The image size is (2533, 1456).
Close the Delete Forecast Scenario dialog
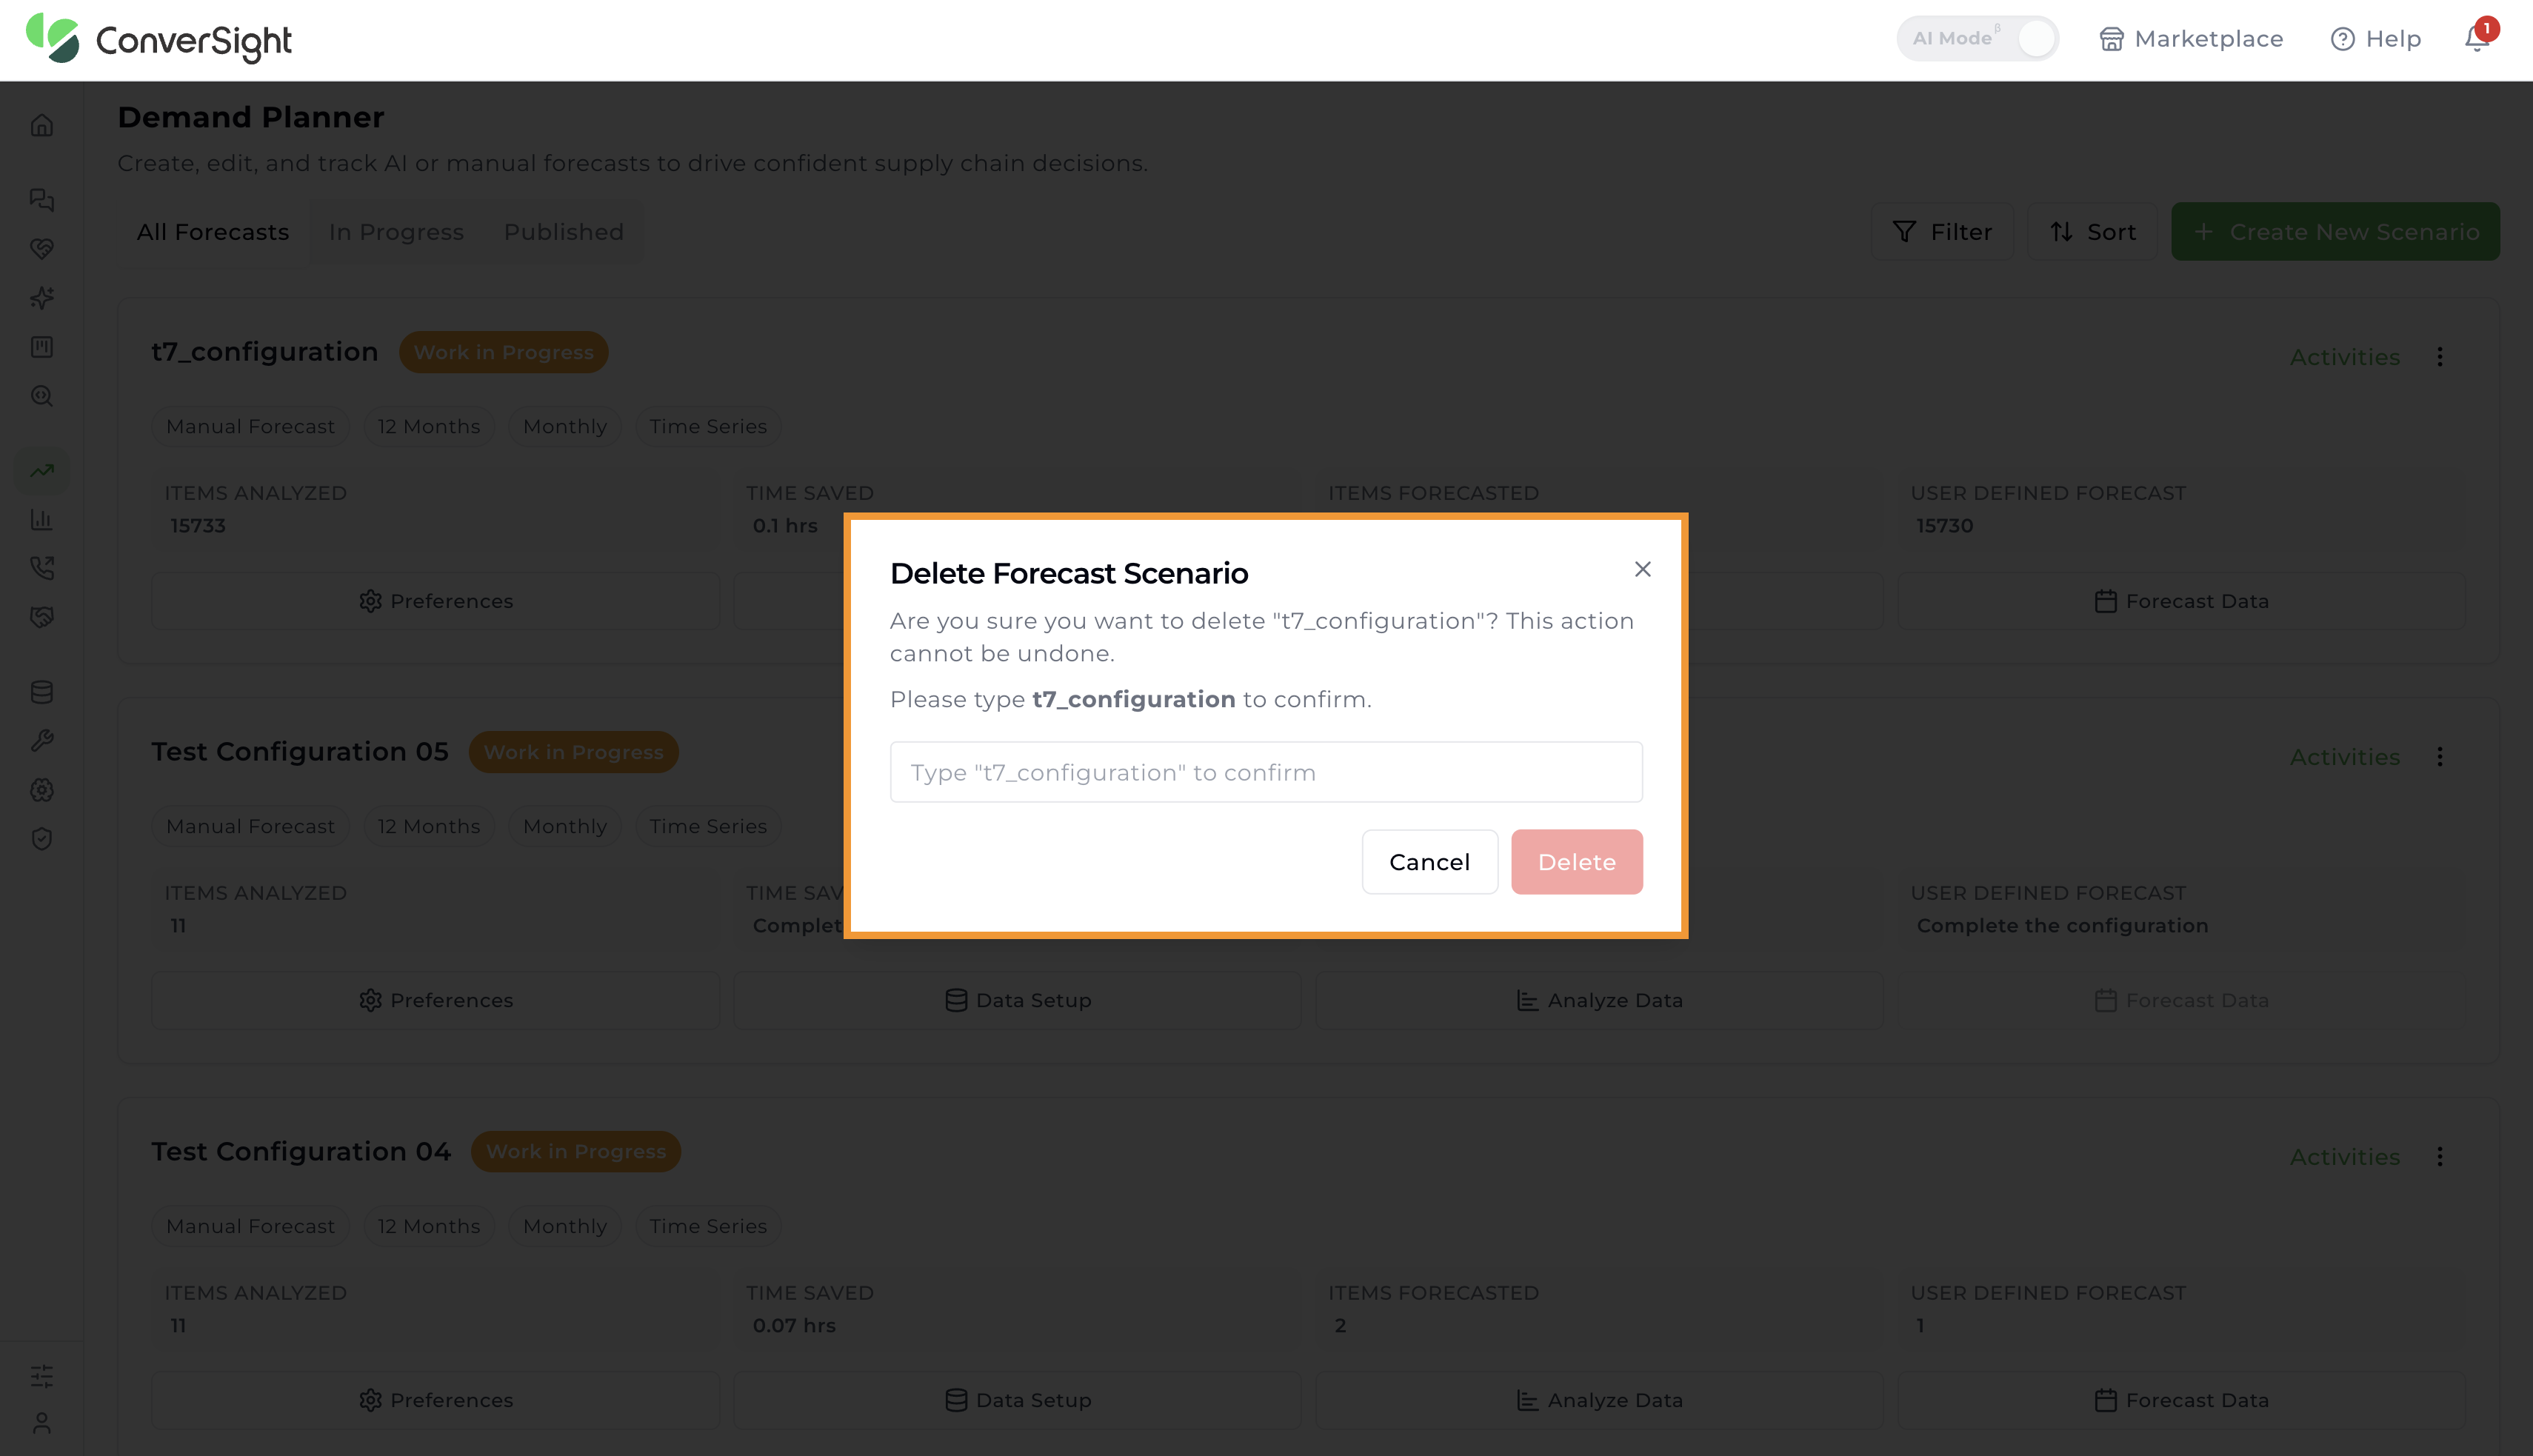click(x=1642, y=569)
